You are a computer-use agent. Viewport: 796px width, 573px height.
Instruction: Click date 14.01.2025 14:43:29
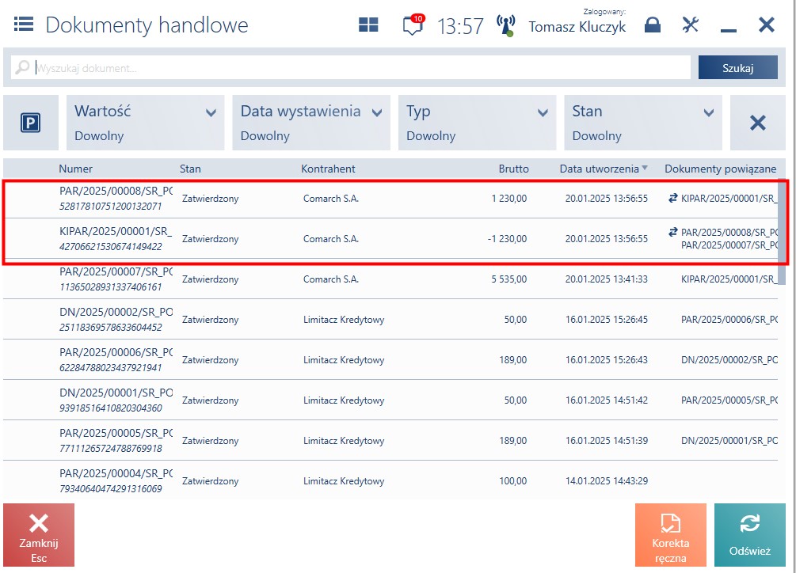[x=607, y=480]
